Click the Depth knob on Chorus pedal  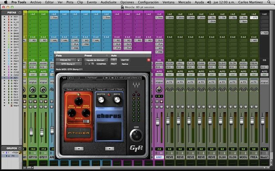(x=101, y=100)
